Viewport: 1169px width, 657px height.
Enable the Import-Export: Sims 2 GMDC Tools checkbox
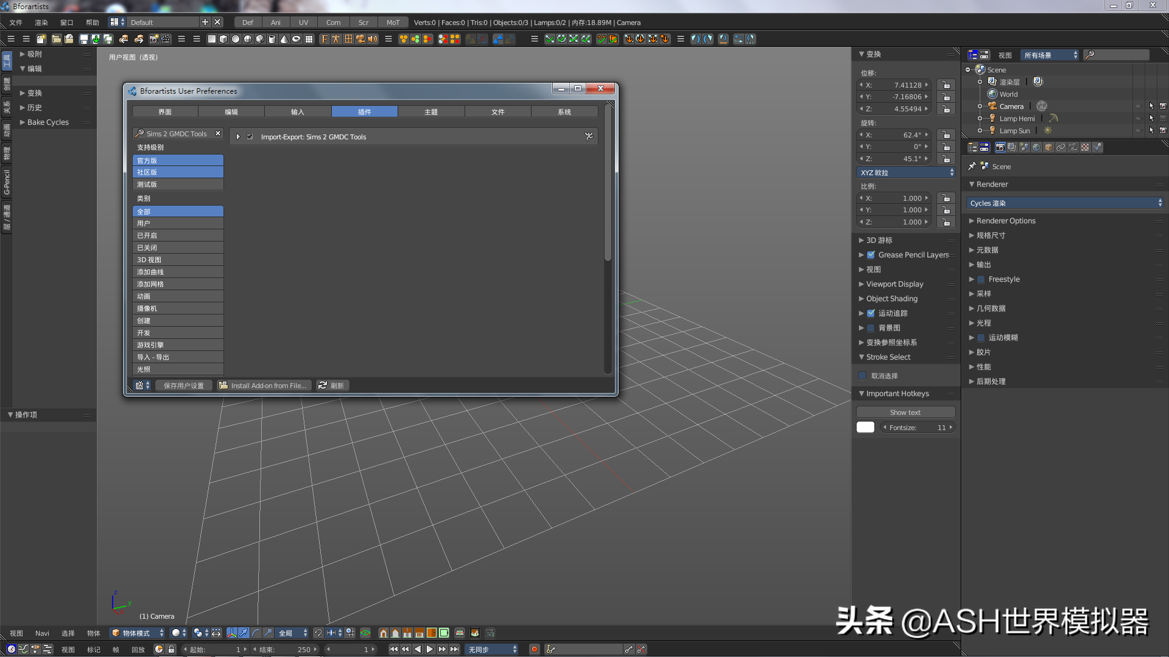(x=250, y=136)
